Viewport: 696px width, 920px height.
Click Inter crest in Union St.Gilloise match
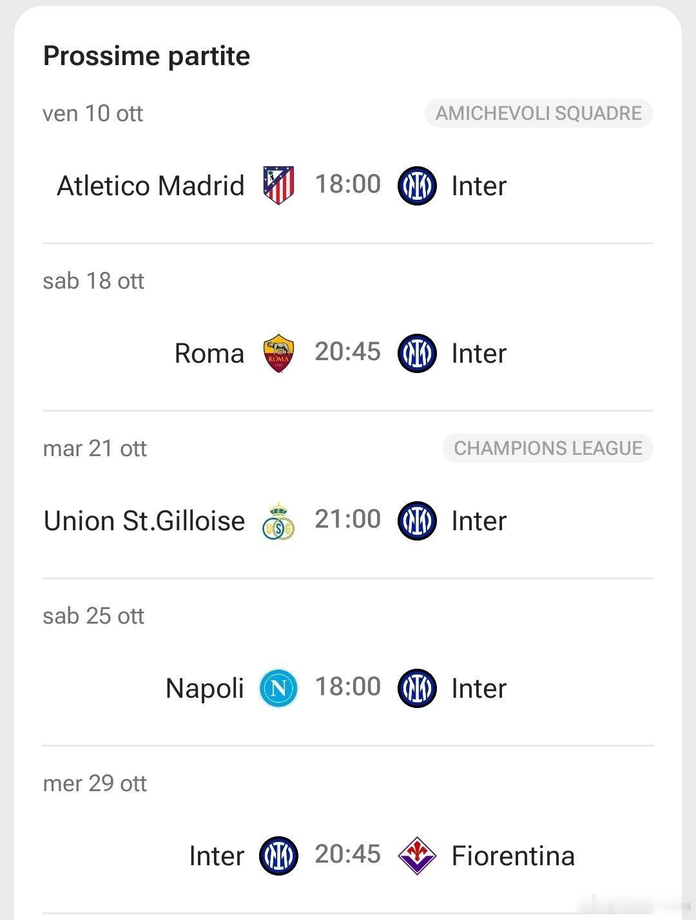click(417, 521)
